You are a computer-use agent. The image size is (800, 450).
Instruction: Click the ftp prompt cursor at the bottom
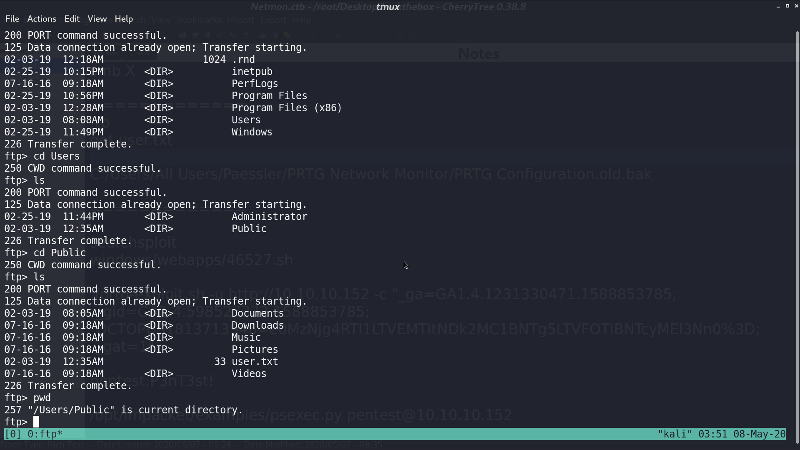tap(36, 422)
